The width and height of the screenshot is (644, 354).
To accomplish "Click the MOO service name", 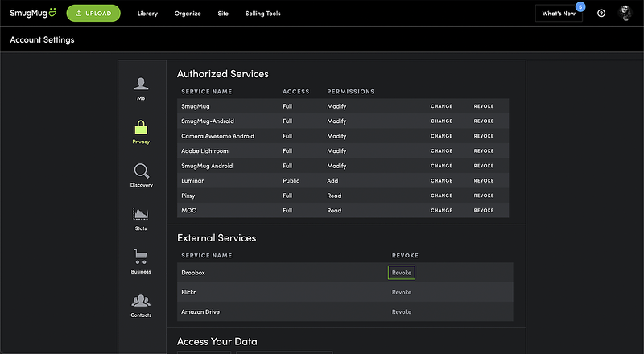I will (x=189, y=210).
